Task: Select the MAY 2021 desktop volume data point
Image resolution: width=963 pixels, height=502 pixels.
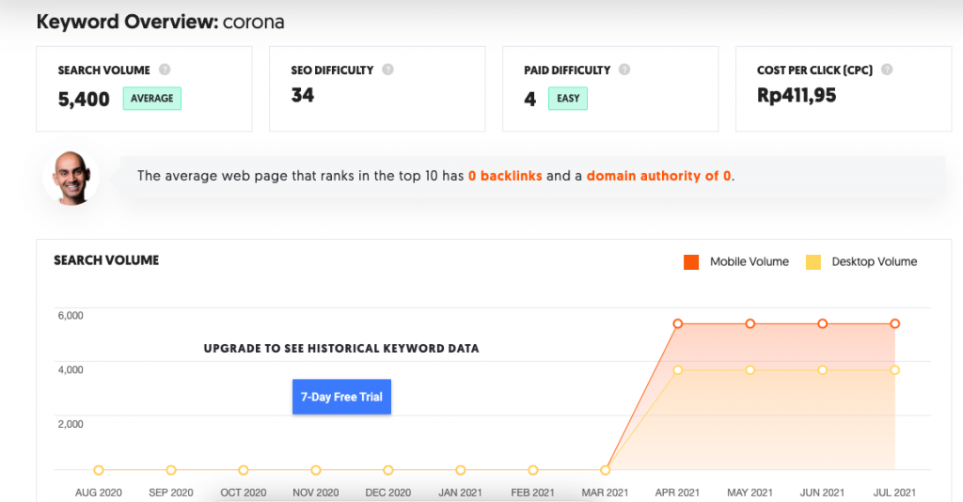Action: [750, 370]
